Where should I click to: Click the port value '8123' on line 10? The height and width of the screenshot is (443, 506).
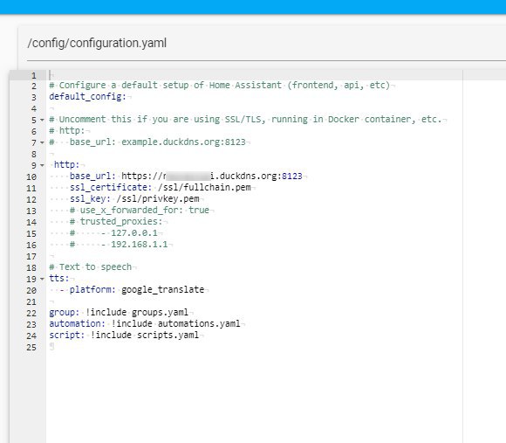tap(292, 177)
